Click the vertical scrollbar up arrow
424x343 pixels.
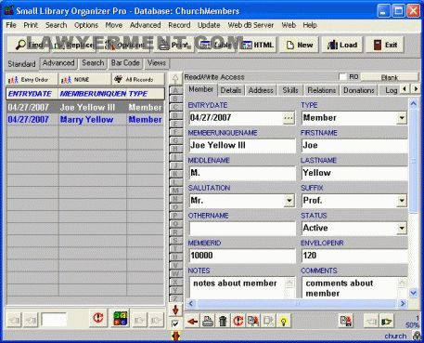(414, 104)
